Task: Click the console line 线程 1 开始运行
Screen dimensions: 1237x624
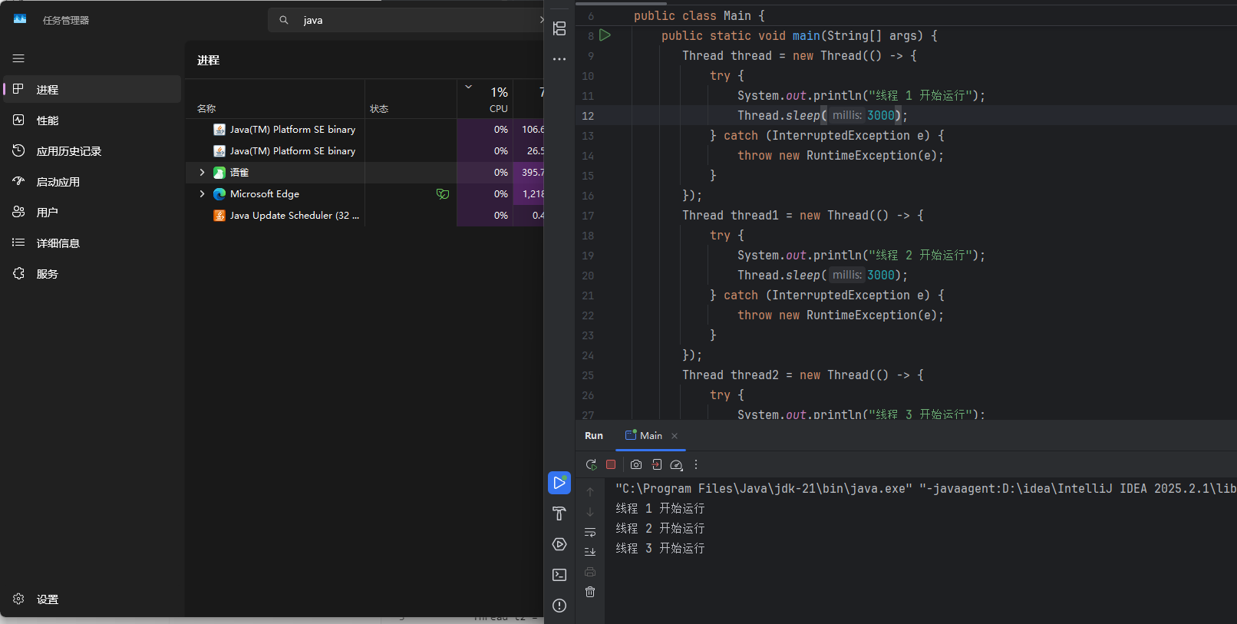Action: pos(660,508)
